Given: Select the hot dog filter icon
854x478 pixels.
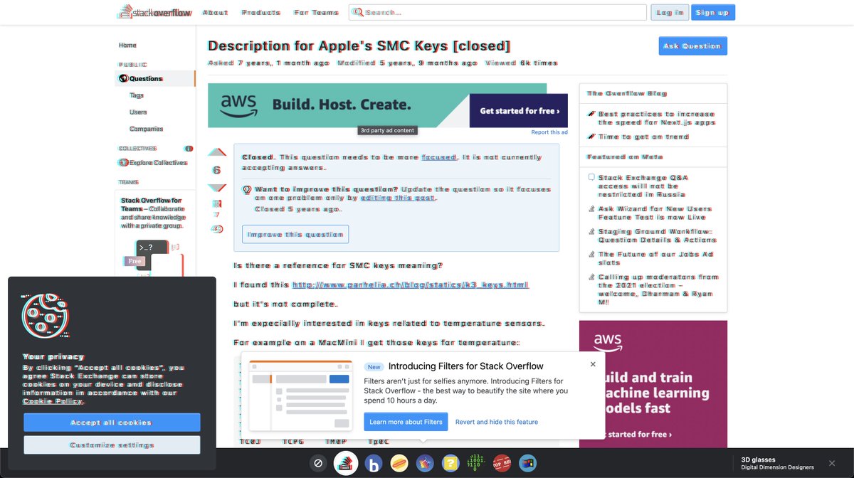Looking at the screenshot, I should tap(399, 464).
